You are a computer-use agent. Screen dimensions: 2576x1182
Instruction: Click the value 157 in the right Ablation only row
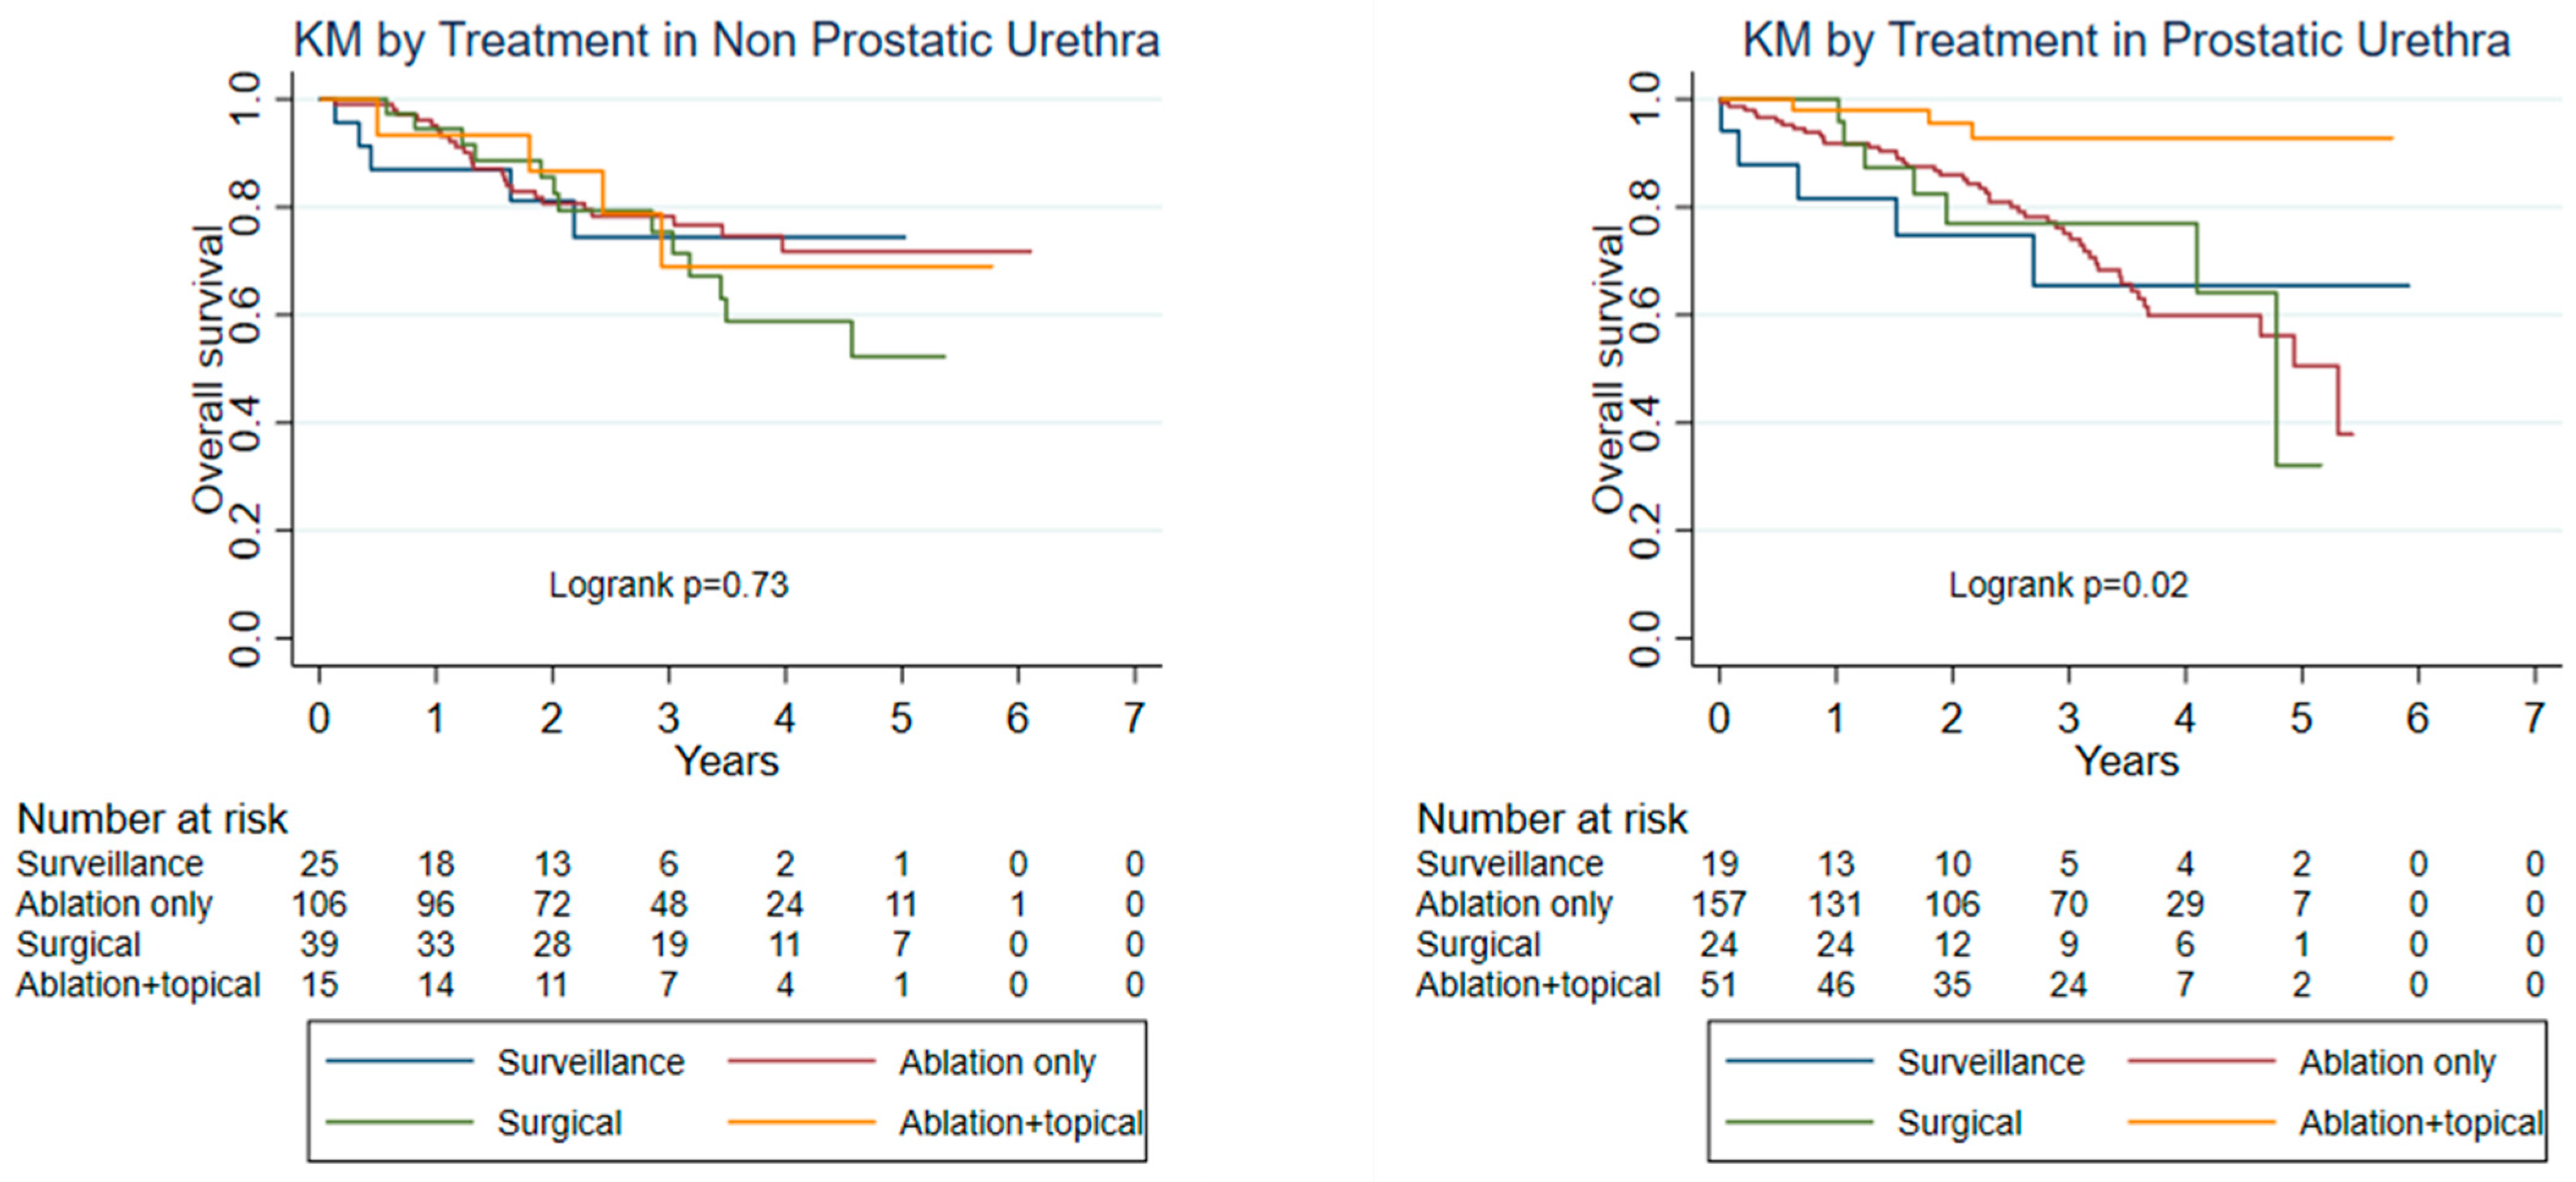1719,904
